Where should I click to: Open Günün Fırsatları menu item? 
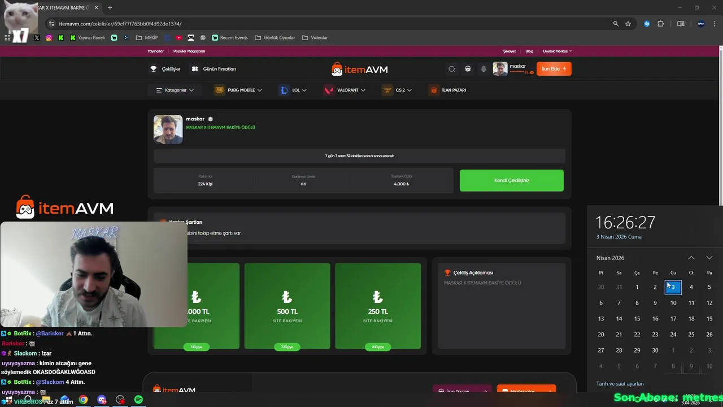pyautogui.click(x=214, y=69)
